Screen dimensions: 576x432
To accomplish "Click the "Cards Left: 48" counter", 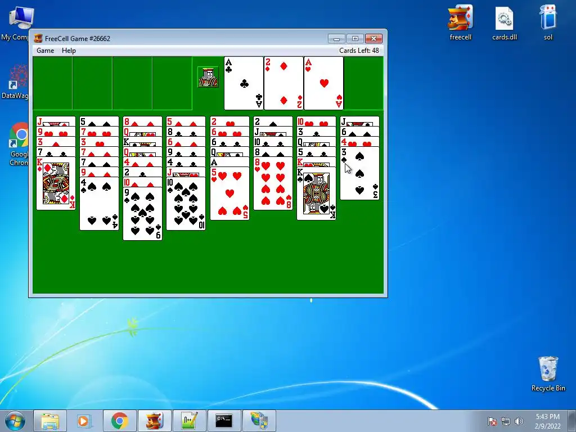I will click(359, 51).
